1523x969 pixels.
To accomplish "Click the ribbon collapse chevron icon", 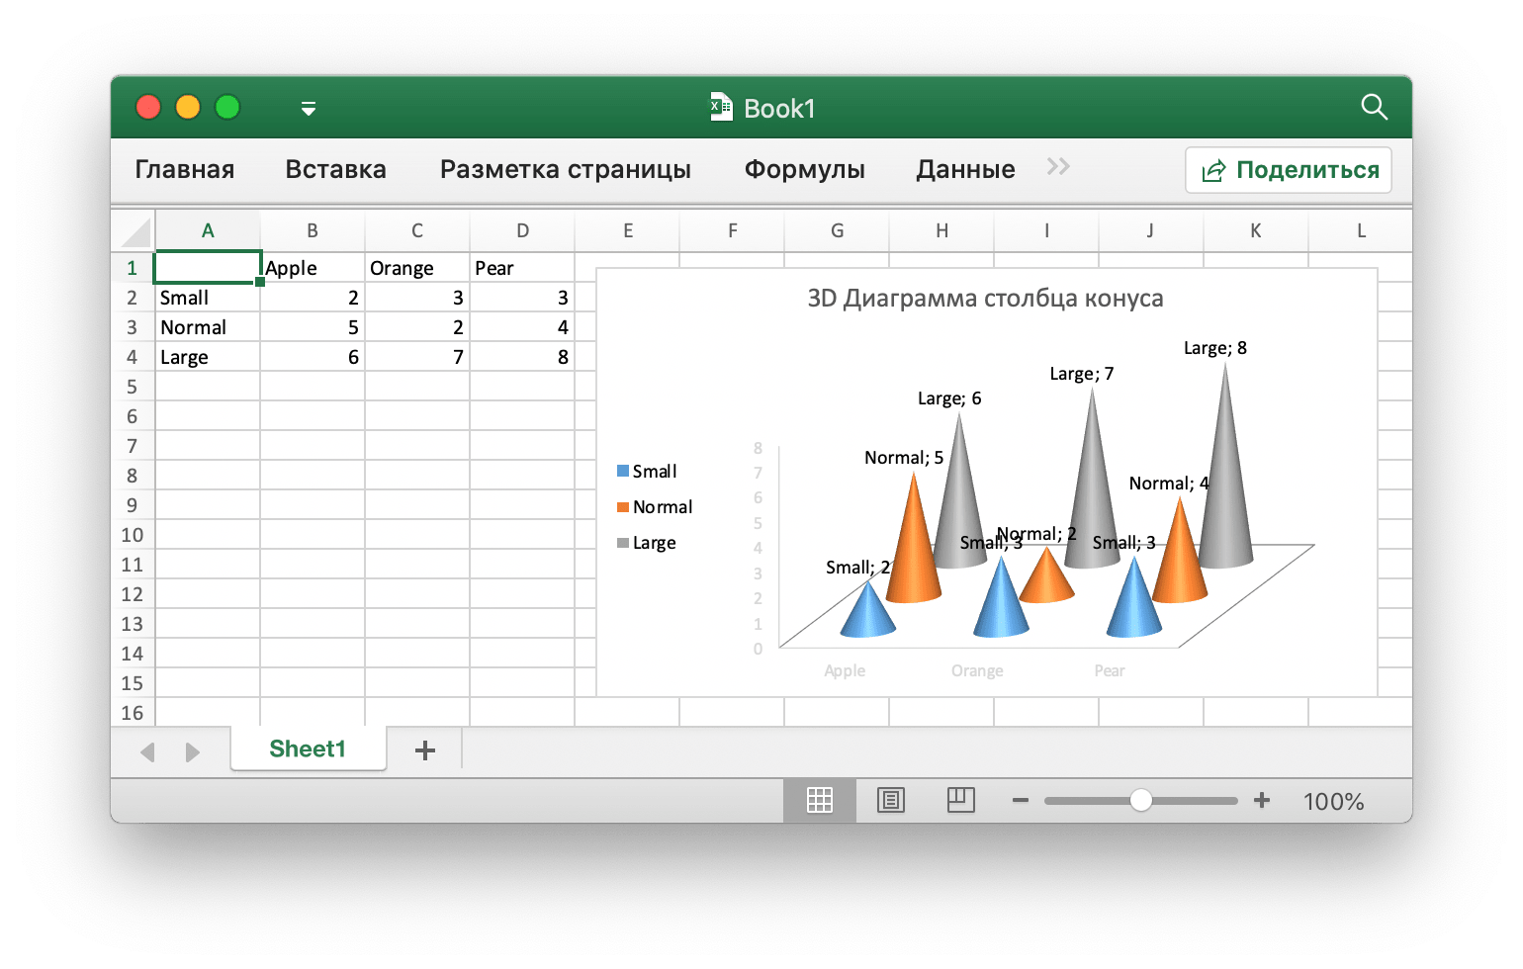I will click(308, 111).
